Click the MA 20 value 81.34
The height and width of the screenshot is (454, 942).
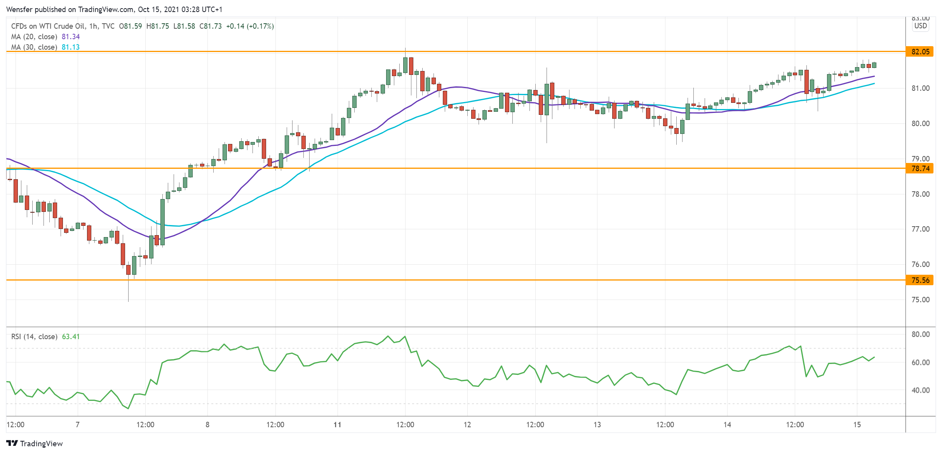click(x=71, y=36)
